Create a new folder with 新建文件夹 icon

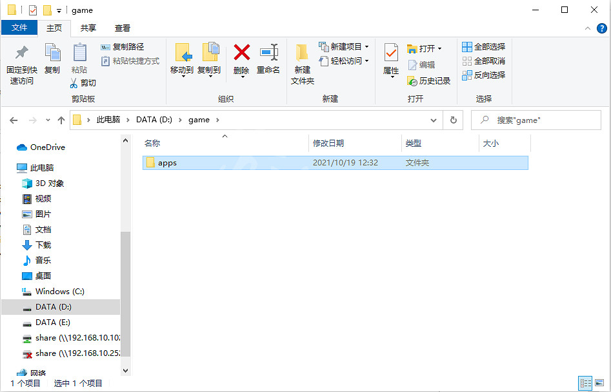pyautogui.click(x=301, y=61)
